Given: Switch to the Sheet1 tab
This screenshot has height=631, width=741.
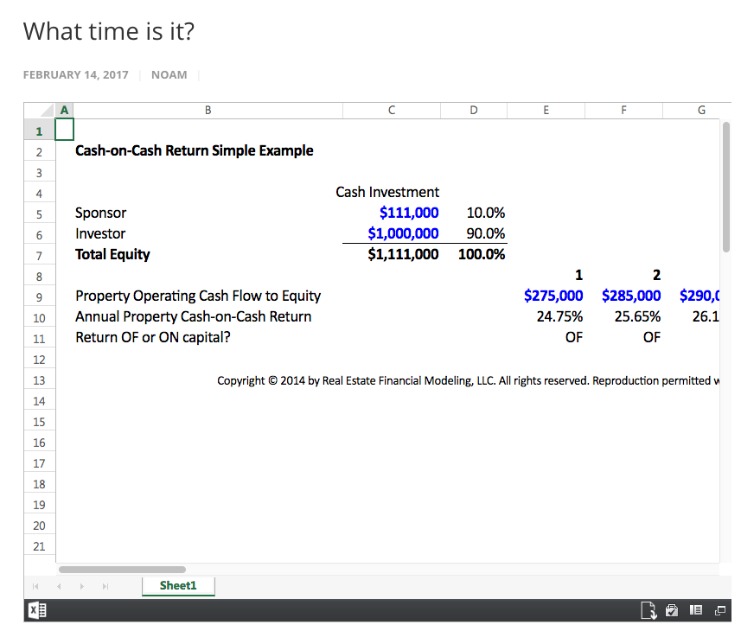Looking at the screenshot, I should 178,586.
